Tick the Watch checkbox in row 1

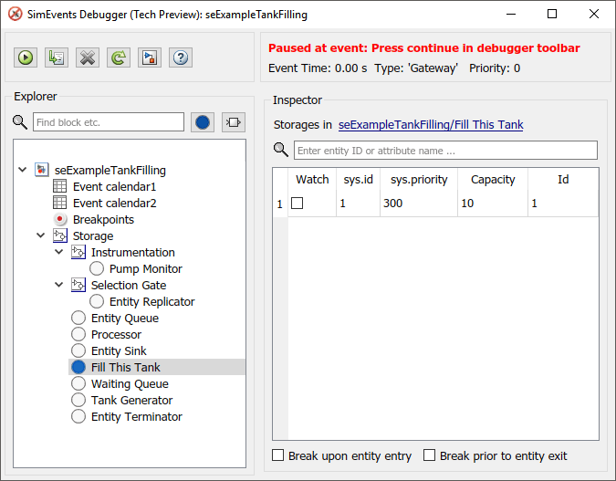coord(297,204)
